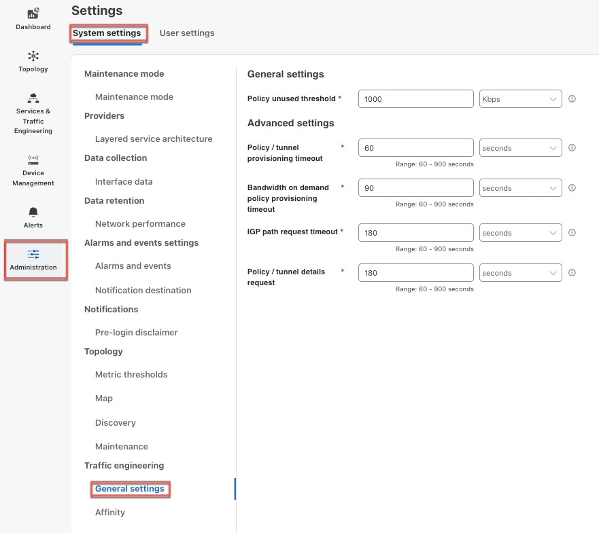The width and height of the screenshot is (599, 533).
Task: Show info for Bandwidth on demand timeout
Action: 572,187
